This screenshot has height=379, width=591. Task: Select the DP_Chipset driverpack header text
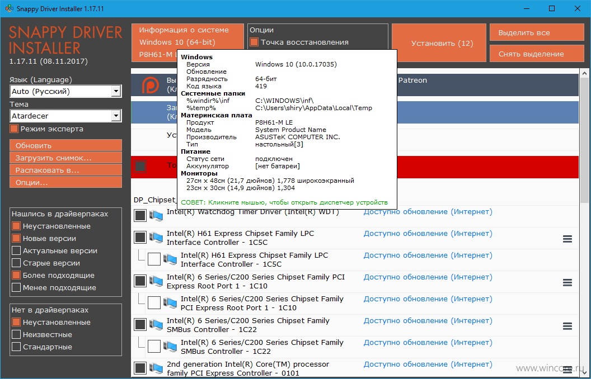(155, 200)
